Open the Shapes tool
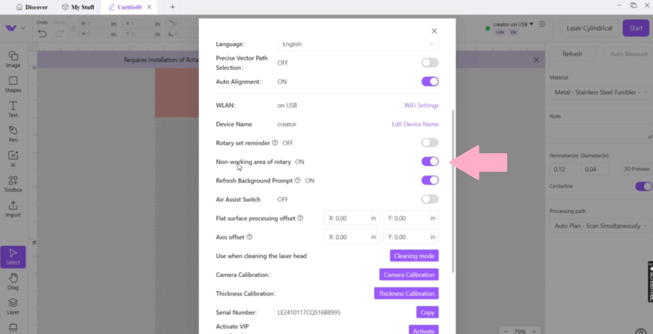 (x=13, y=84)
